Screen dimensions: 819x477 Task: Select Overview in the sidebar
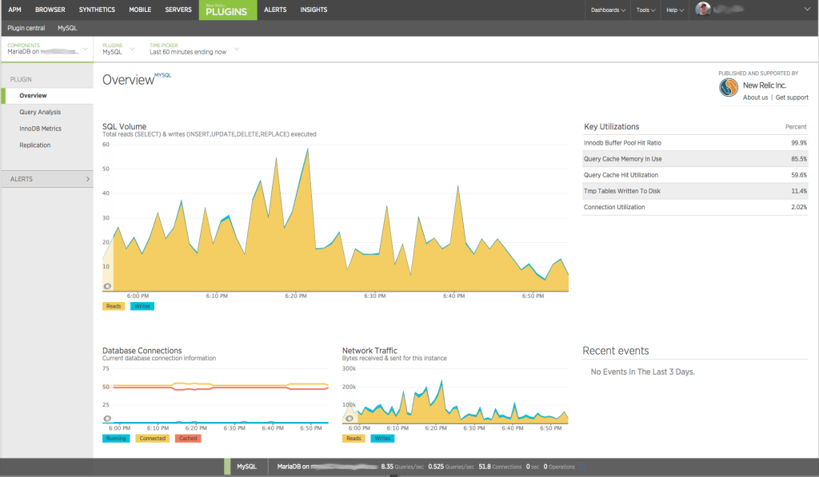(x=47, y=96)
